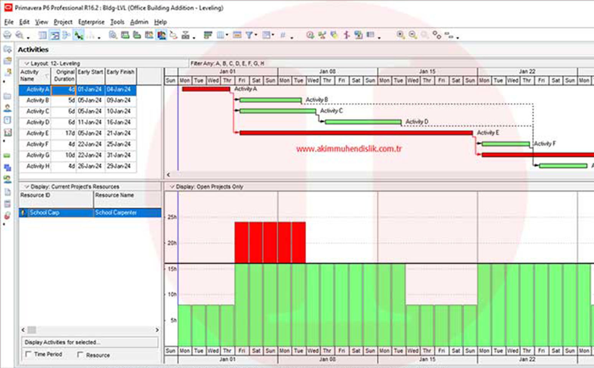This screenshot has width=594, height=368.
Task: Click the 4d duration cell of Activity A
Action: pos(64,90)
